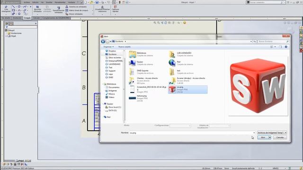Image resolution: width=303 pixels, height=170 pixels.
Task: Select Disco local (C:) in navigation pane
Action: [113, 107]
